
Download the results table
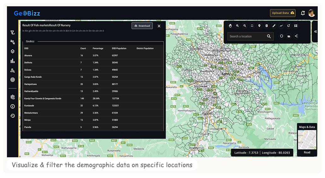(x=142, y=26)
